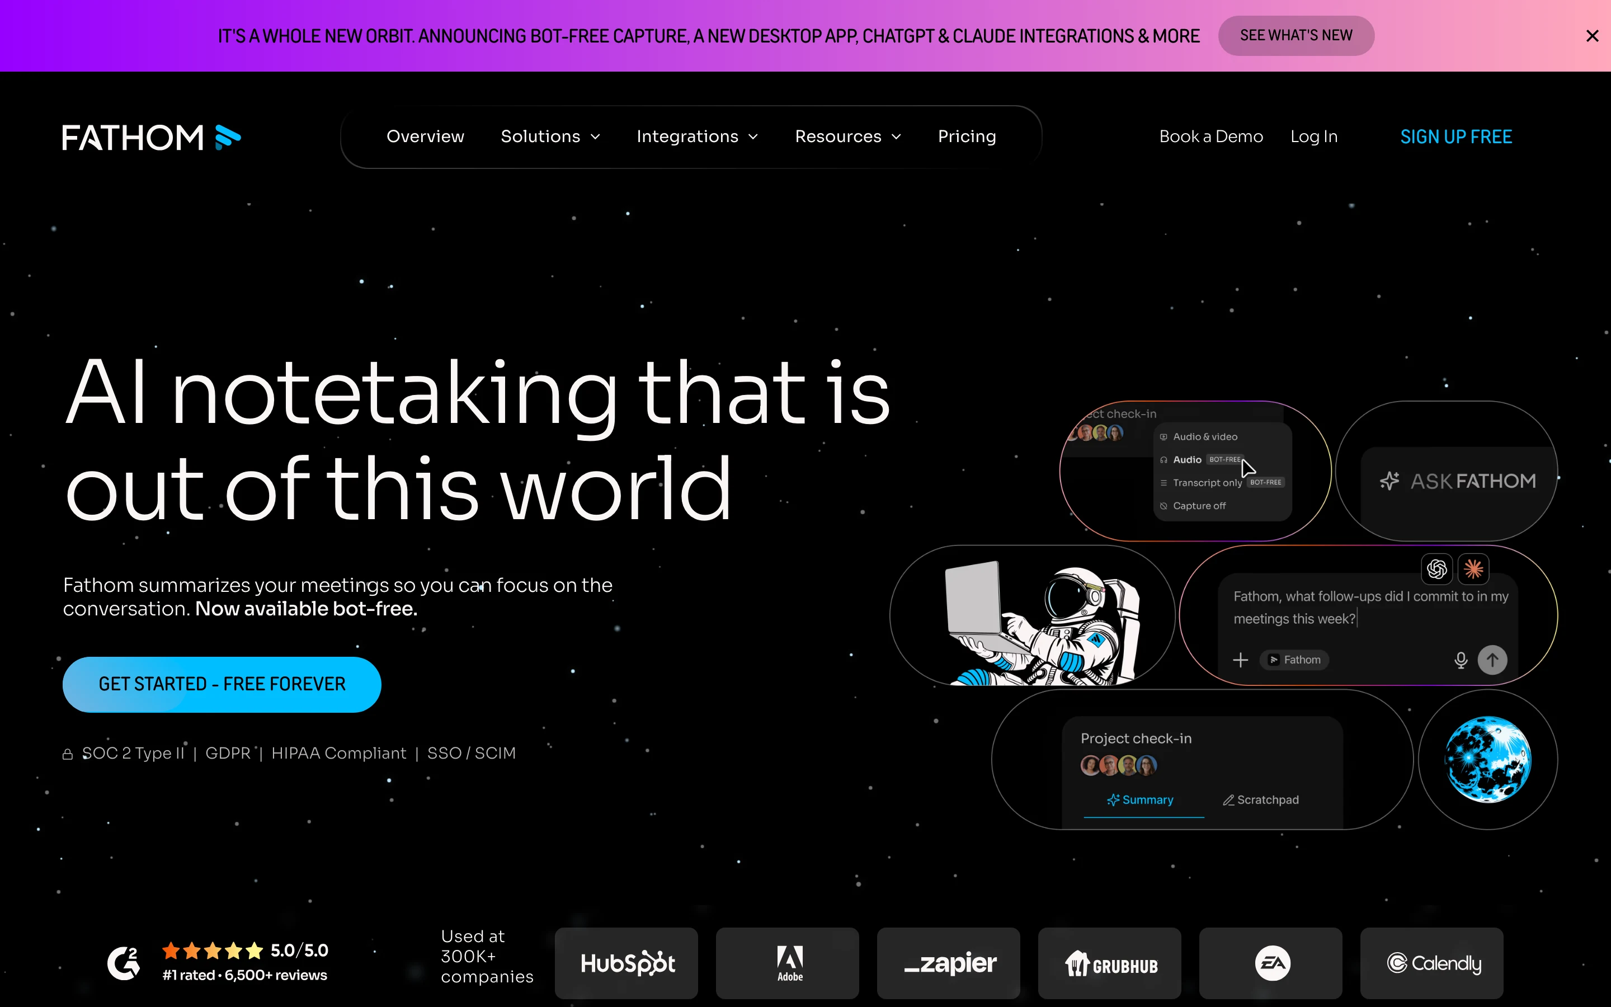Click the announcement banner headline text
Screen dimensions: 1611x1007
tap(708, 36)
